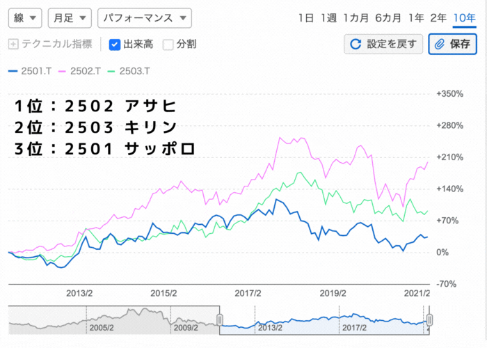Viewport: 487px width, 348px height.
Task: Choose the 1年 time range
Action: click(x=417, y=17)
